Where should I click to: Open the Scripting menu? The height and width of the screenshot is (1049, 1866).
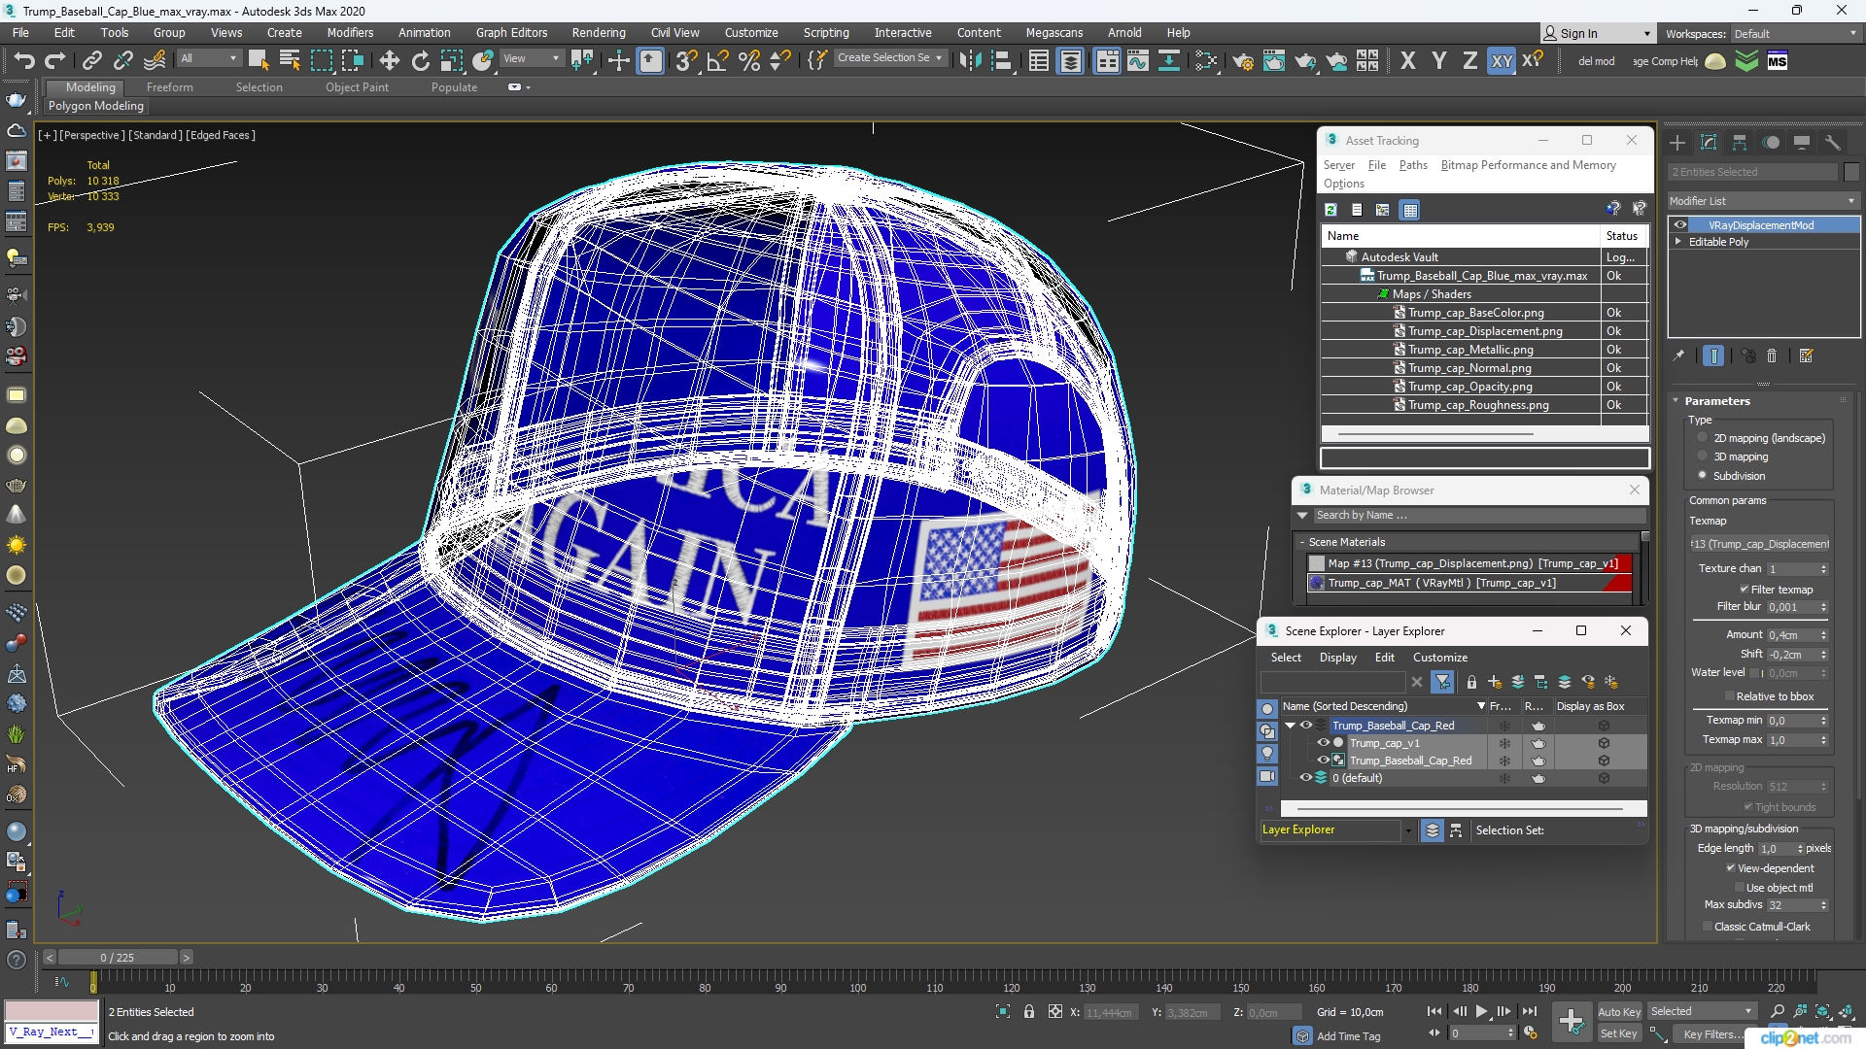826,33
